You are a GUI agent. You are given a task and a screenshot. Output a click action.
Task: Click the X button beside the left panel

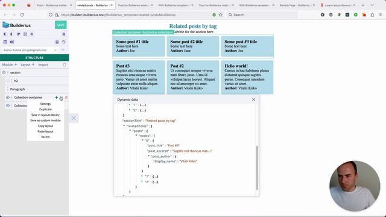click(x=74, y=118)
